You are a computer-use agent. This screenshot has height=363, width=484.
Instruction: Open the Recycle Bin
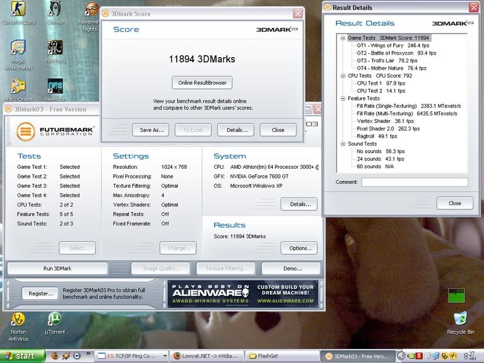click(461, 319)
